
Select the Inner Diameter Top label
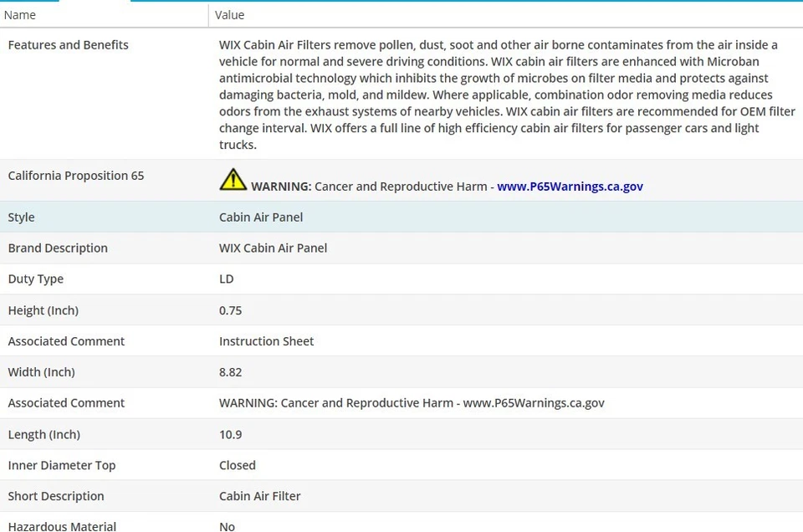tap(62, 465)
